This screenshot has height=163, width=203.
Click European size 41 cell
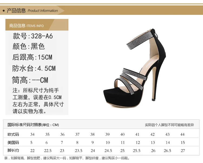click(137, 134)
